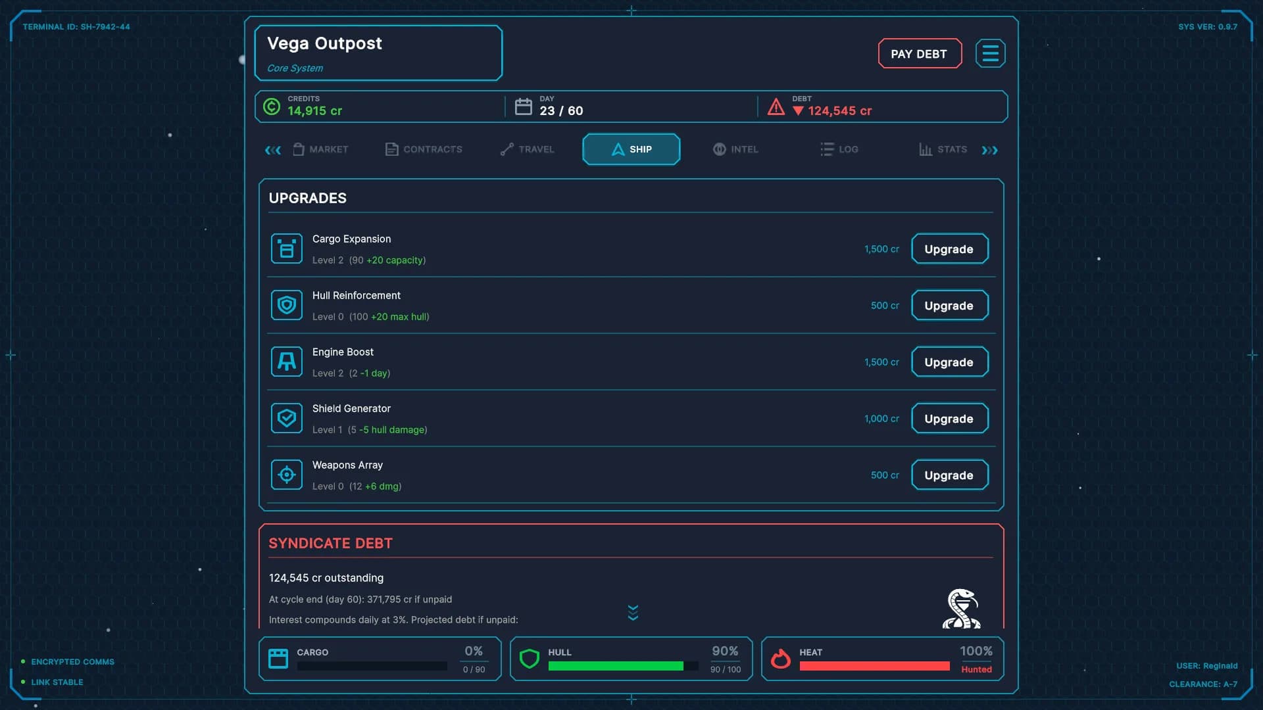Click the SYS VER 0.9.7 label

[x=1208, y=27]
